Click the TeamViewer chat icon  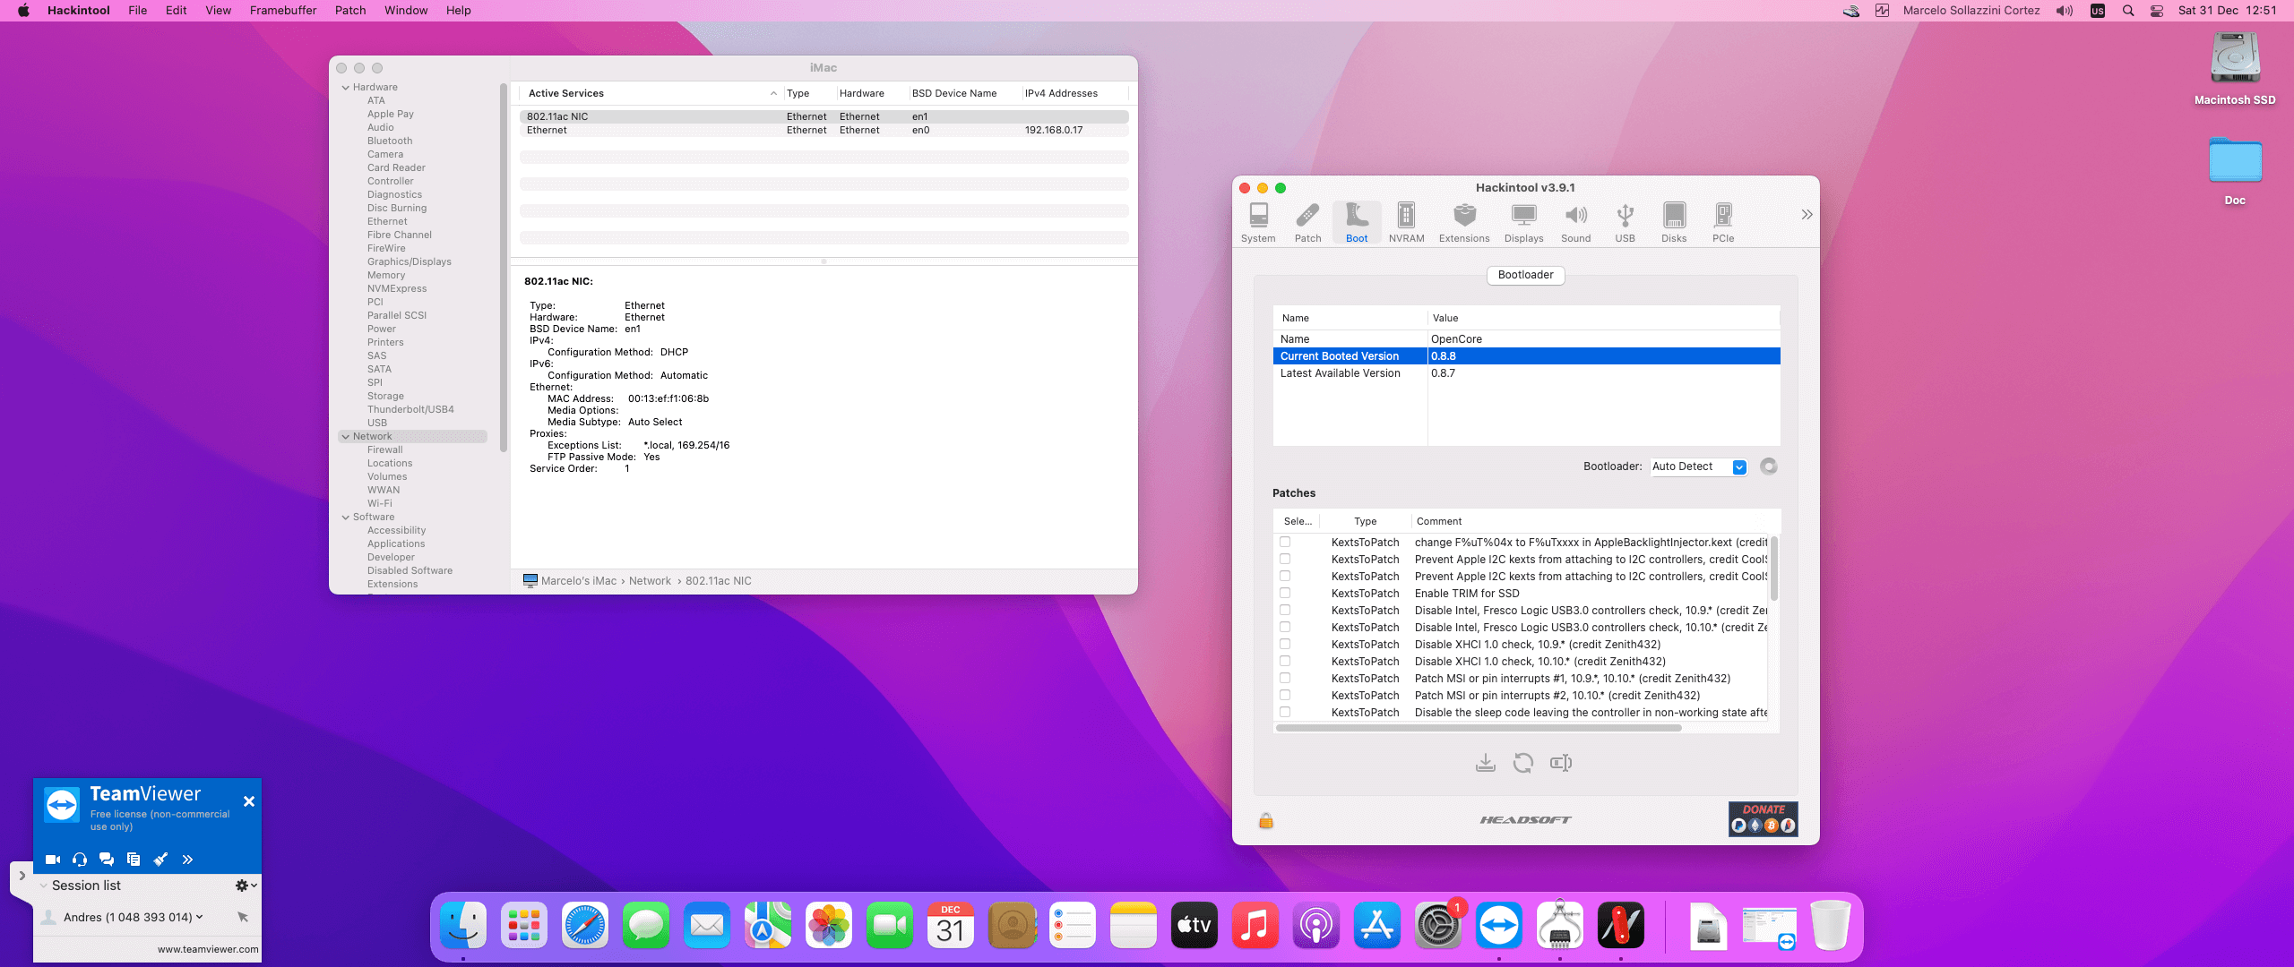107,860
